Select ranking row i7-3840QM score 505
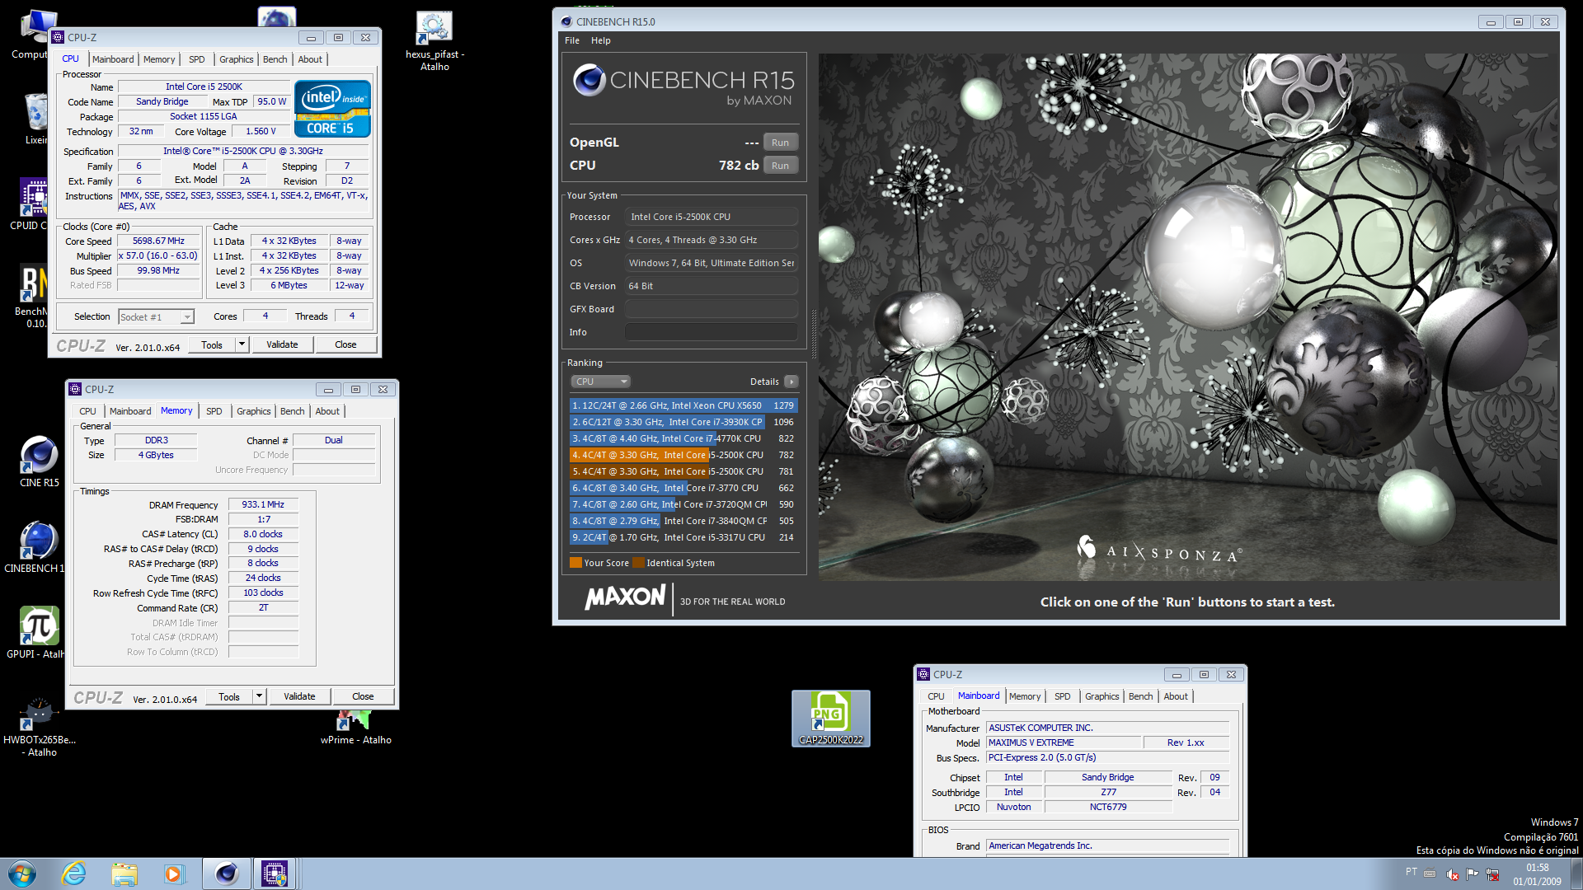This screenshot has width=1583, height=890. pyautogui.click(x=683, y=521)
